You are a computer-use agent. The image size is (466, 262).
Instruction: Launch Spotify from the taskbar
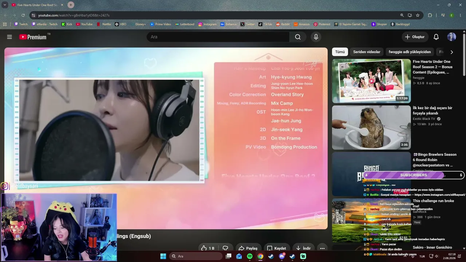coord(250,256)
